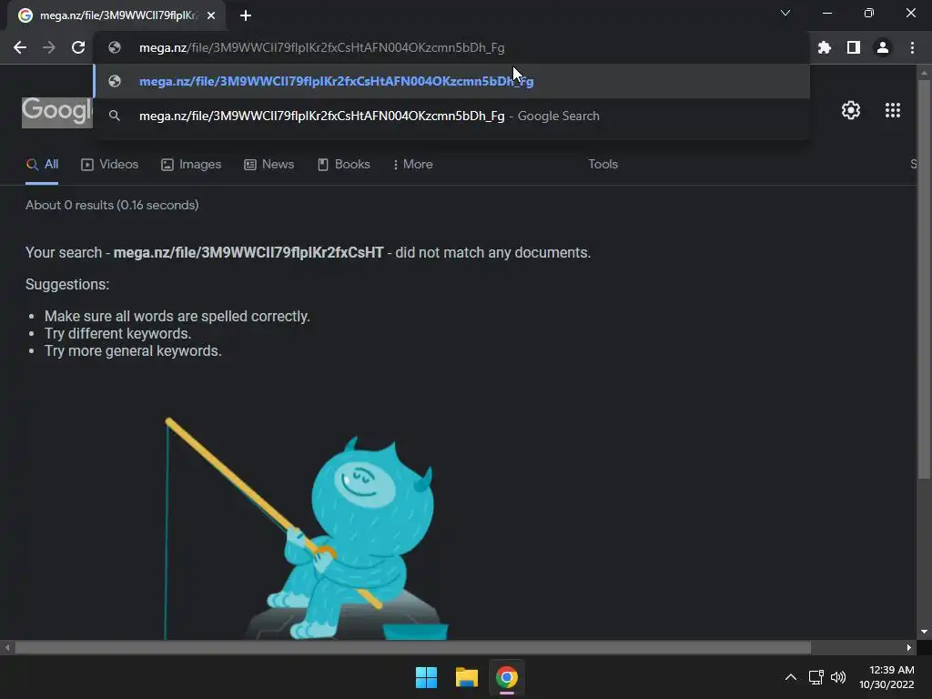Click the 'About 0 results' text

[x=112, y=205]
